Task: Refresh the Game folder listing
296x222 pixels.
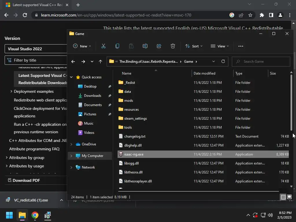Action: click(223, 61)
